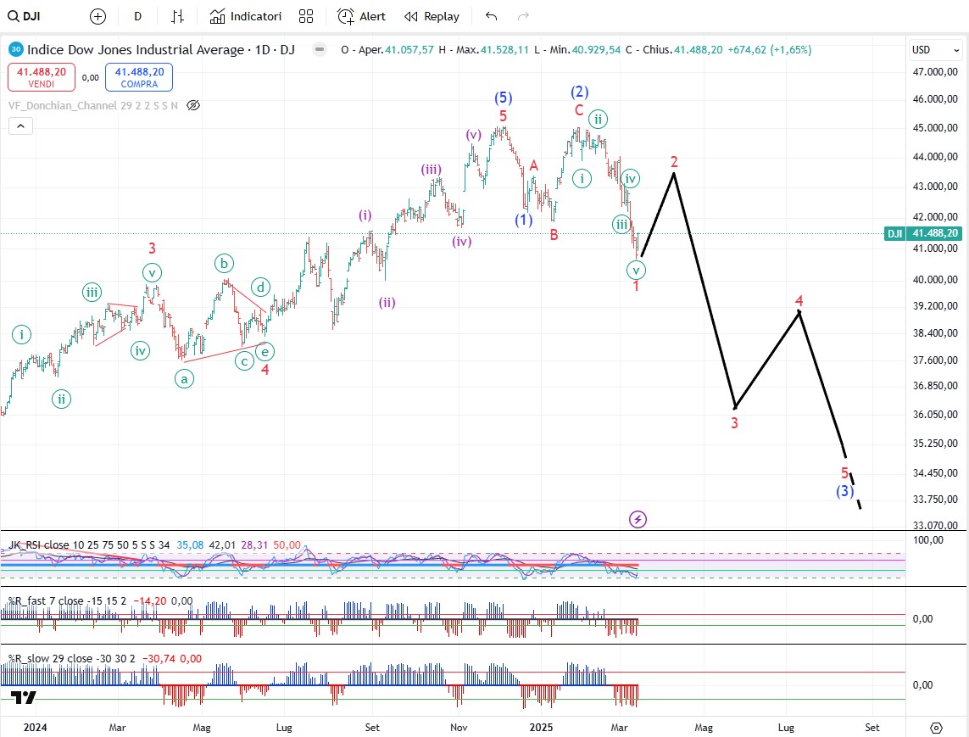Click the blue 30 symbol logo badge

pyautogui.click(x=15, y=49)
